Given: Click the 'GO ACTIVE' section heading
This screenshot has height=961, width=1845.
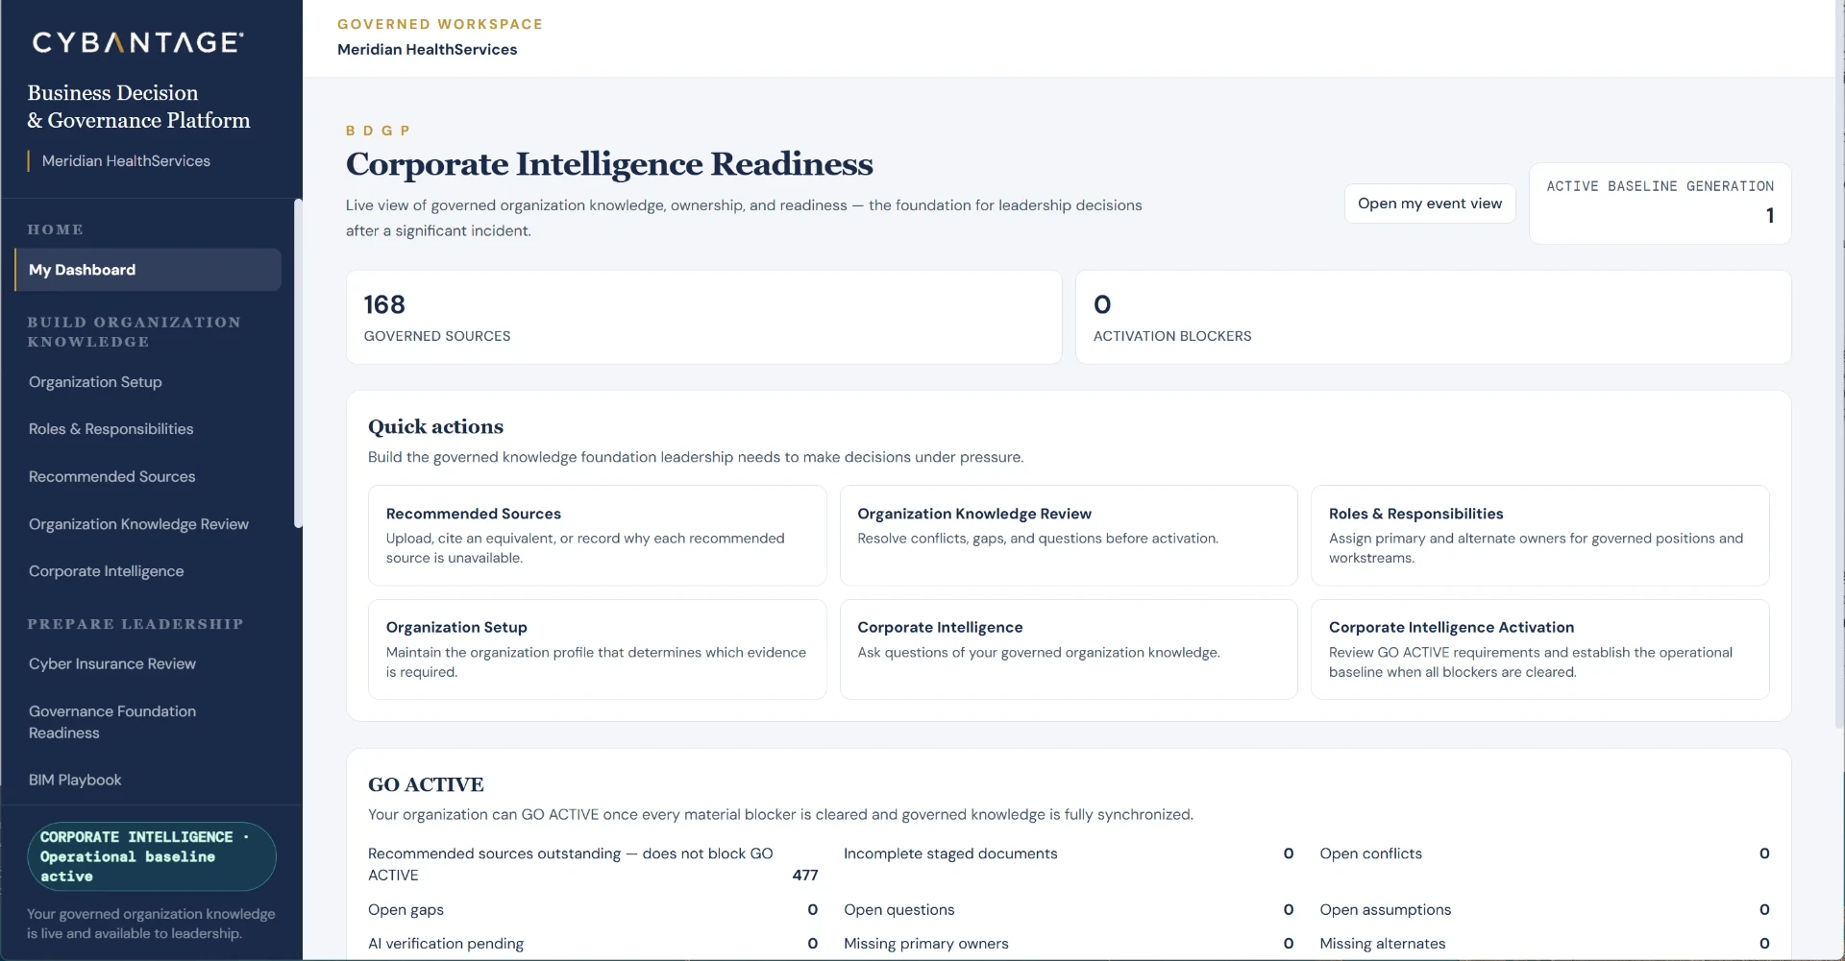Looking at the screenshot, I should [426, 784].
